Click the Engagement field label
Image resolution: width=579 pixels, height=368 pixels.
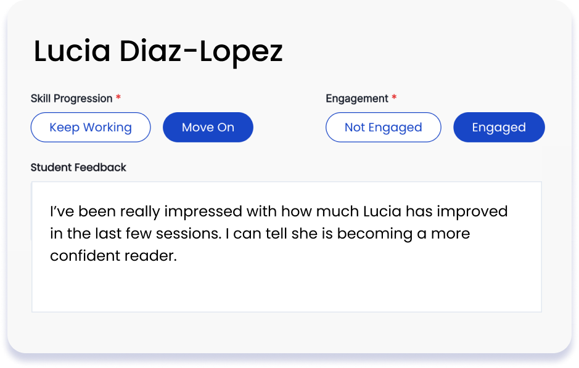(357, 99)
